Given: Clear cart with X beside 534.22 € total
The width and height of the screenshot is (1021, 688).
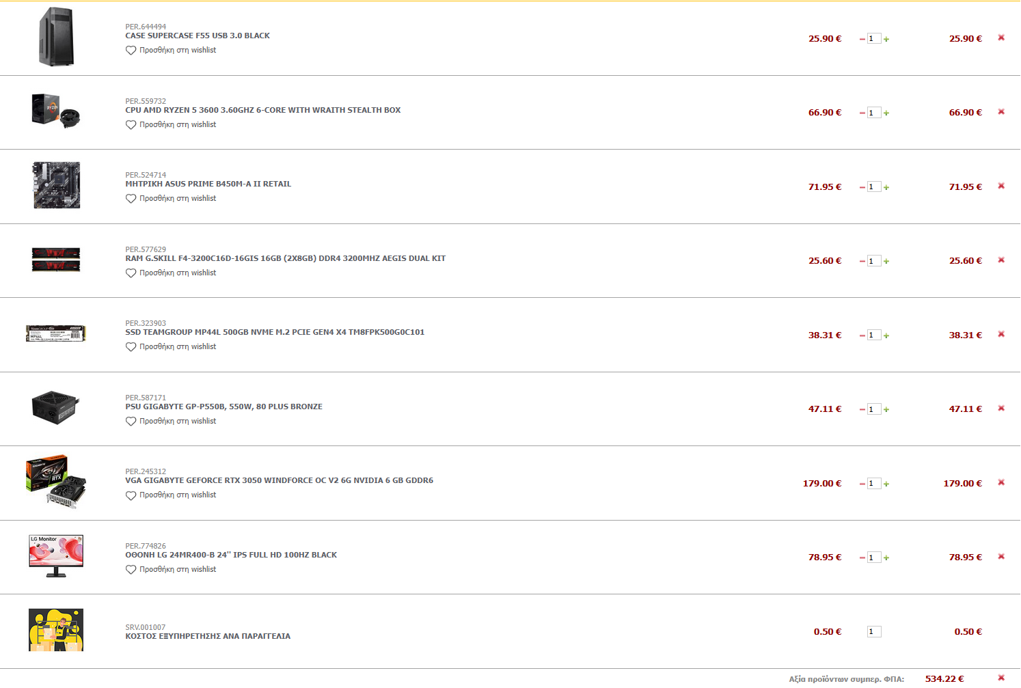Looking at the screenshot, I should coord(1001,678).
